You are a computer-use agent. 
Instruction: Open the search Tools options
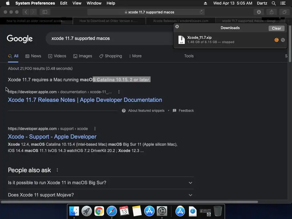189,56
